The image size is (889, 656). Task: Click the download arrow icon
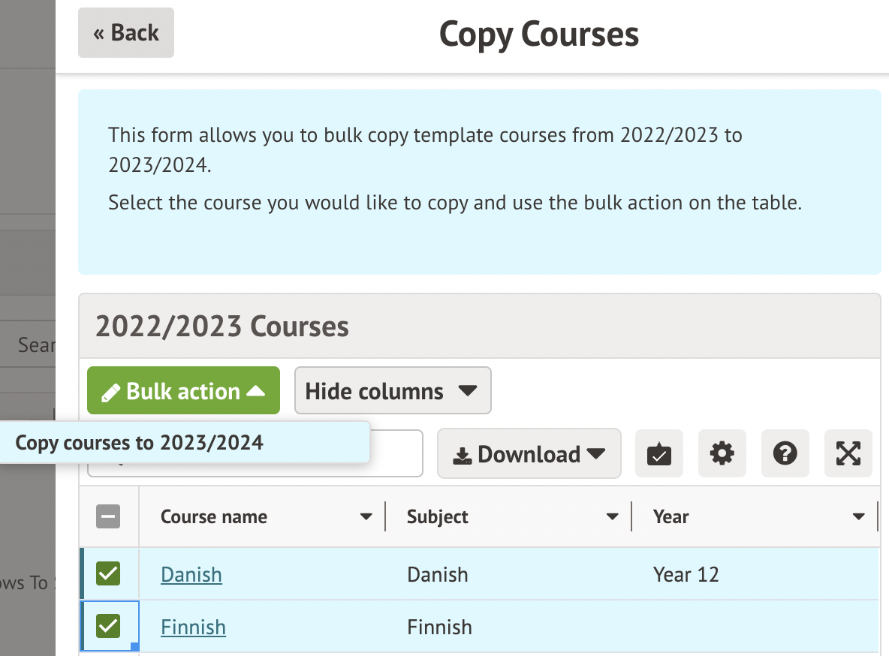pyautogui.click(x=463, y=456)
